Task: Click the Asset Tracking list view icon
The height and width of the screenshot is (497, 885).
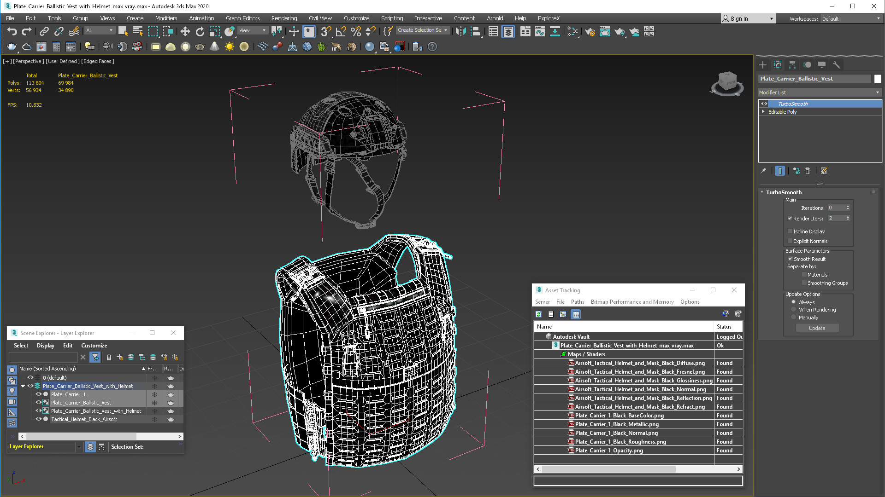Action: pos(551,314)
